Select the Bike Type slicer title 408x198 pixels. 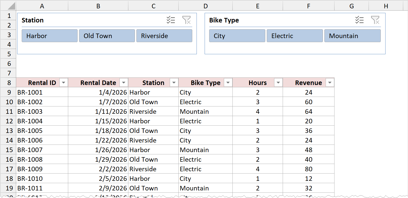224,20
